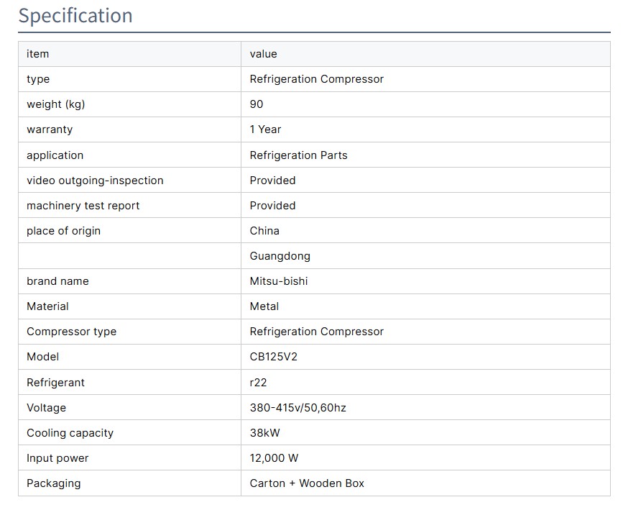Click the "brand name" row label
The width and height of the screenshot is (623, 510).
click(x=57, y=281)
